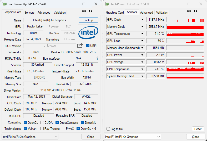
Task: Open GPU selector dropdown in Graphics Card window
Action: 30,137
